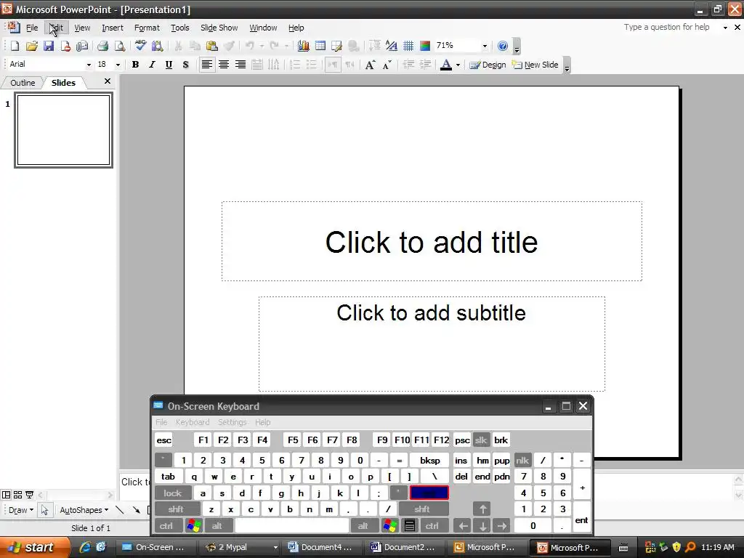The width and height of the screenshot is (744, 558).
Task: Click the tab key on the On-Screen Keyboard
Action: 168,477
